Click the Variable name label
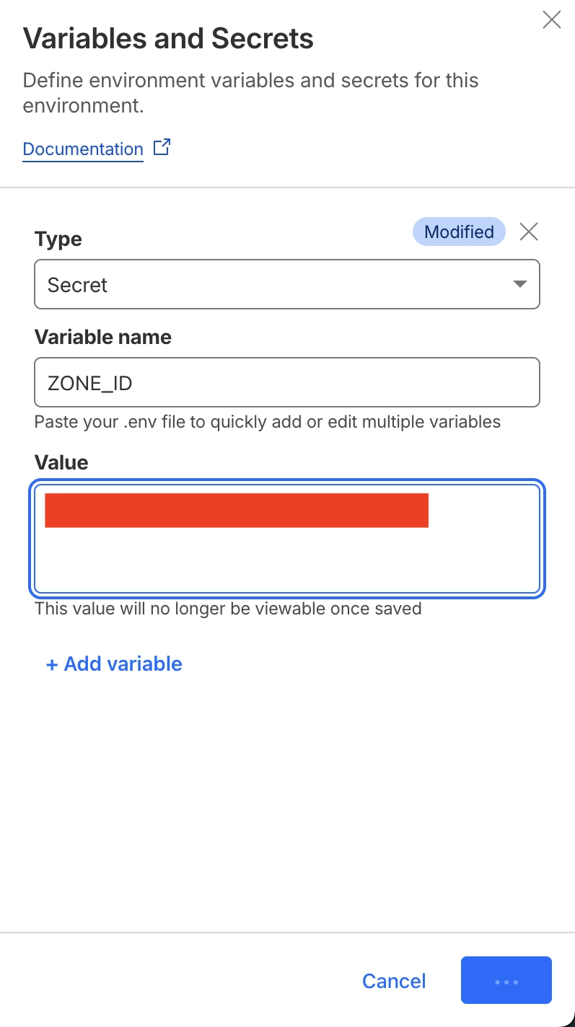Image resolution: width=575 pixels, height=1027 pixels. pyautogui.click(x=103, y=337)
